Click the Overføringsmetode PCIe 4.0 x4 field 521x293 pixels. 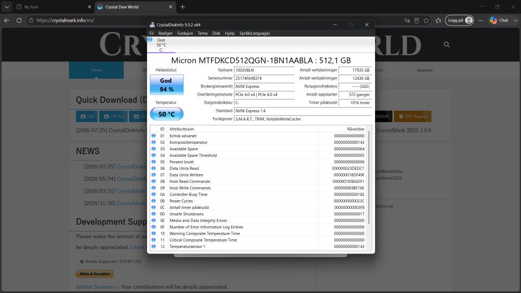[x=264, y=94]
